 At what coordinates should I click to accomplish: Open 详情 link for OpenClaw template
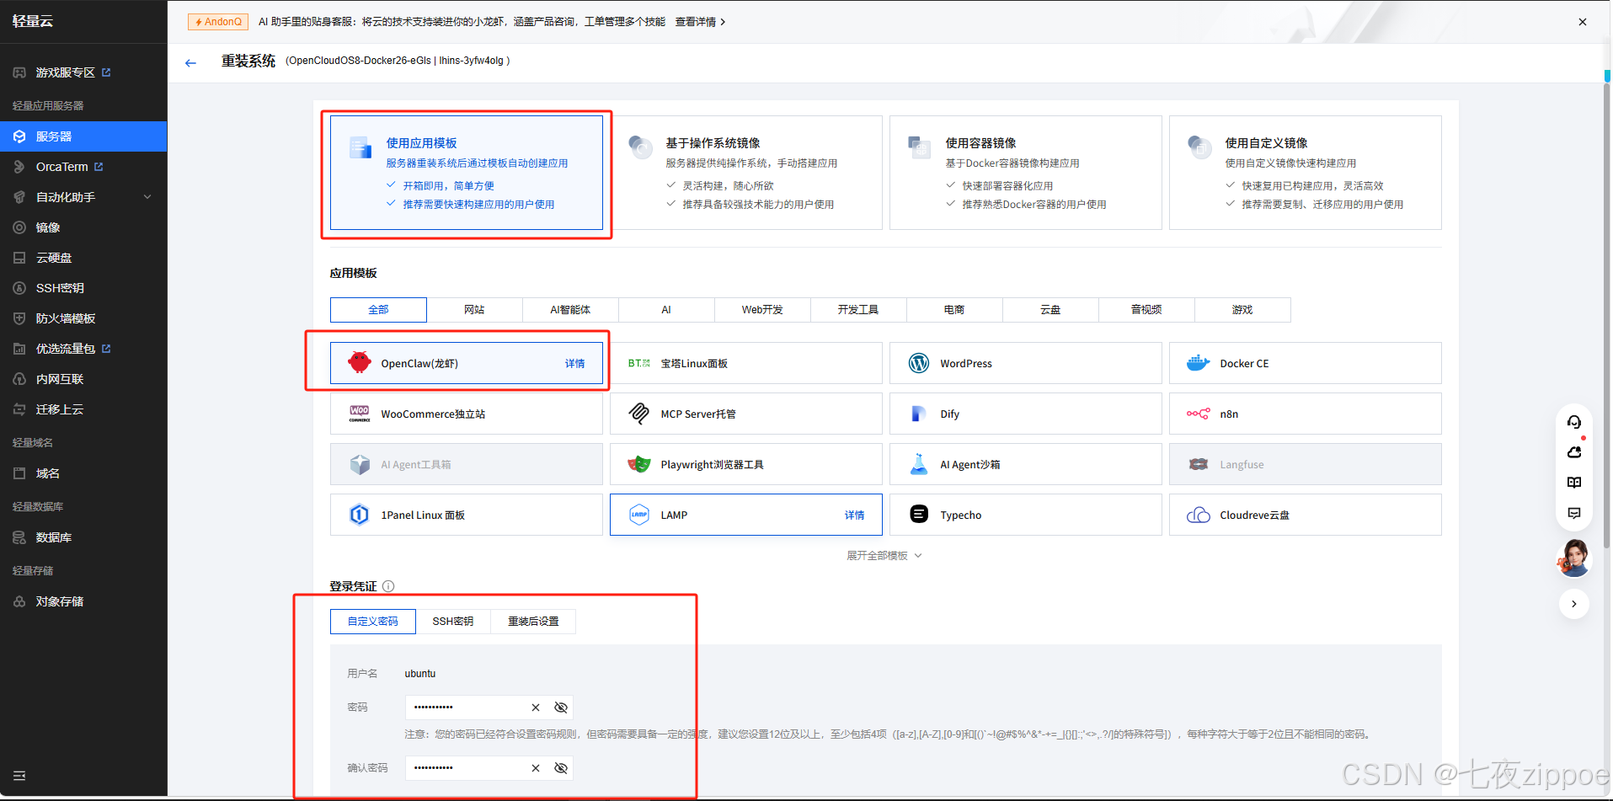click(574, 364)
